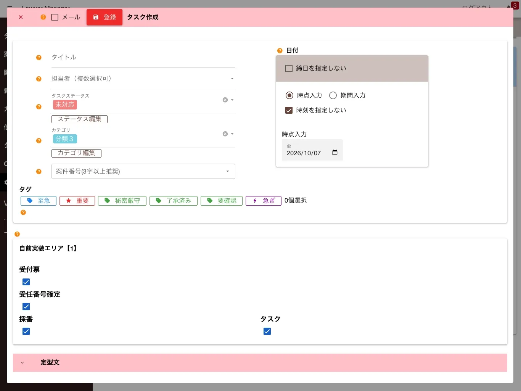Screen dimensions: 521x391
Task: Uncheck the 受付票 checkbox
Action: pos(26,282)
